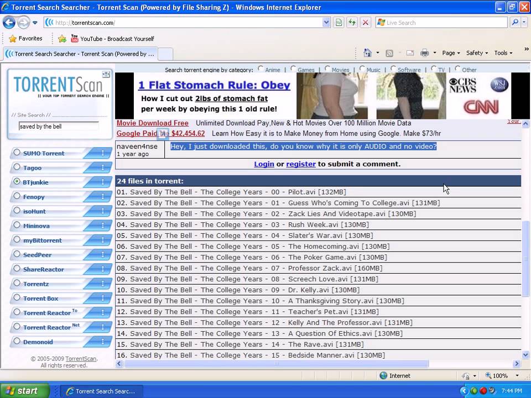Click the info icon beside BTjunkie

point(102,182)
